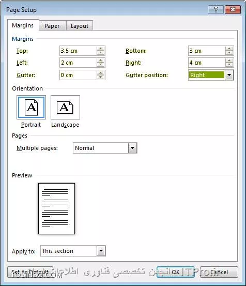246x286 pixels.
Task: Decrease Left margin with down arrow
Action: point(101,65)
